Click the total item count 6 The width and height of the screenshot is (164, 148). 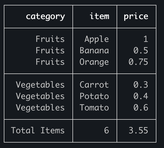(x=106, y=131)
